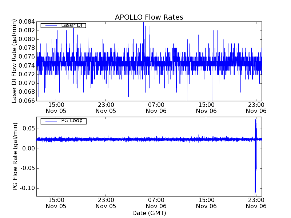
Task: Click the 0.074 y-axis tick label
Action: (x=27, y=66)
